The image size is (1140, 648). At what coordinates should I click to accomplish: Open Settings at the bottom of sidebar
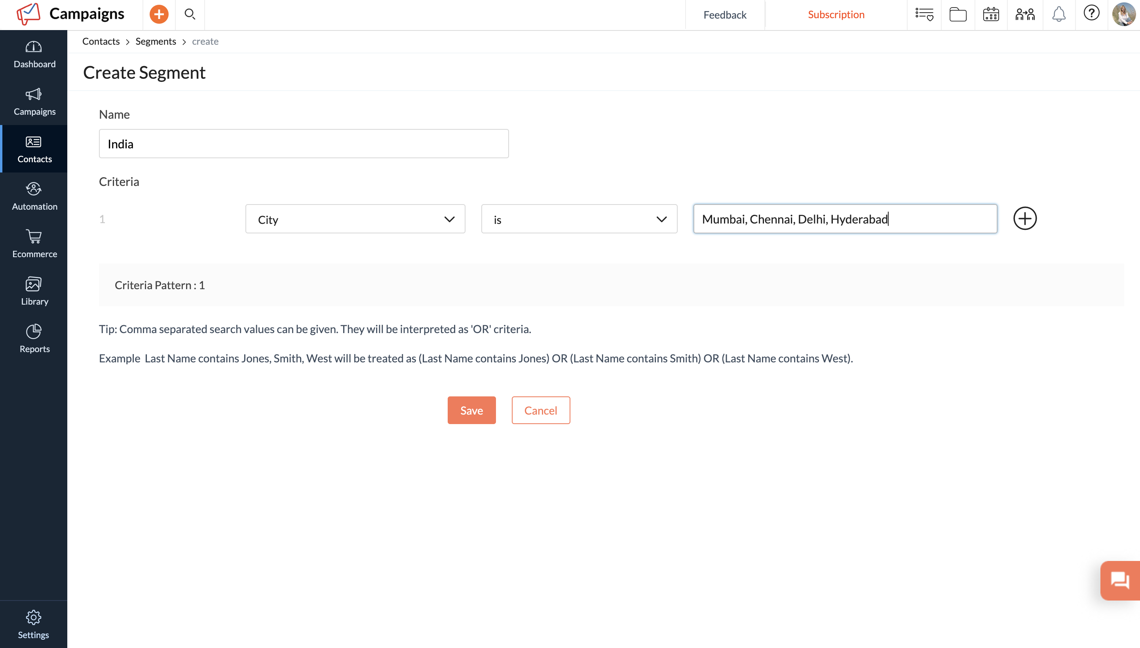[34, 624]
